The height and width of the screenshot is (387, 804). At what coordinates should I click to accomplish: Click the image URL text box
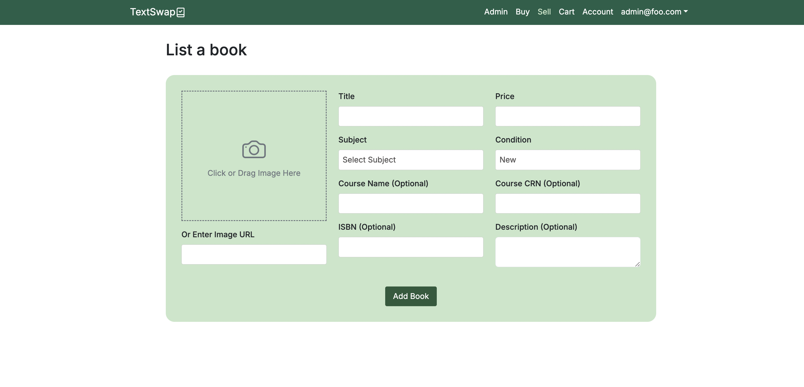(254, 254)
